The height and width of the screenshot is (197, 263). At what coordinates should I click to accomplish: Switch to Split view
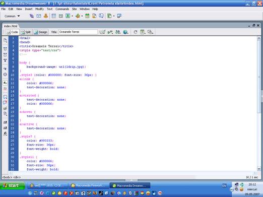pyautogui.click(x=26, y=32)
